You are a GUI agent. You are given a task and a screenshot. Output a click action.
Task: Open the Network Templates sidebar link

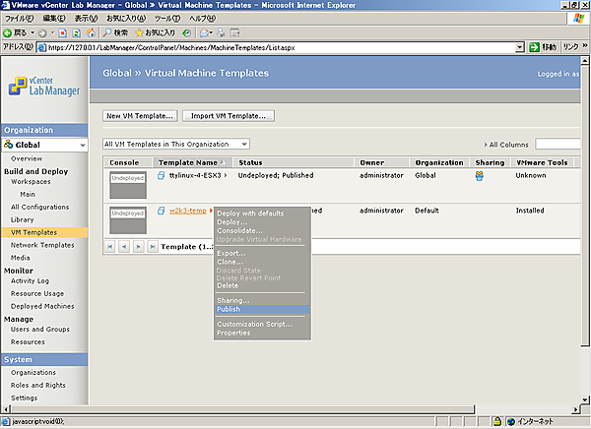coord(42,245)
